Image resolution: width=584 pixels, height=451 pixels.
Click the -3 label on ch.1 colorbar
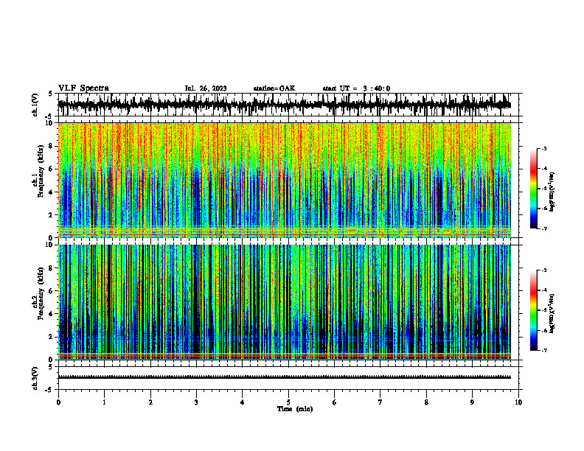point(543,148)
